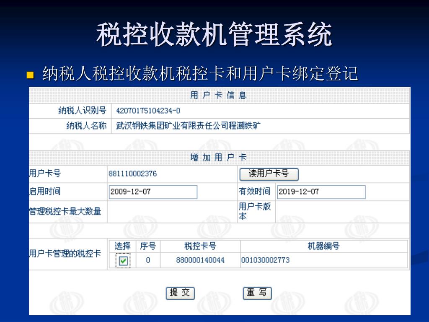The width and height of the screenshot is (429, 322).
Task: Click the 序号 column header
Action: (x=148, y=246)
